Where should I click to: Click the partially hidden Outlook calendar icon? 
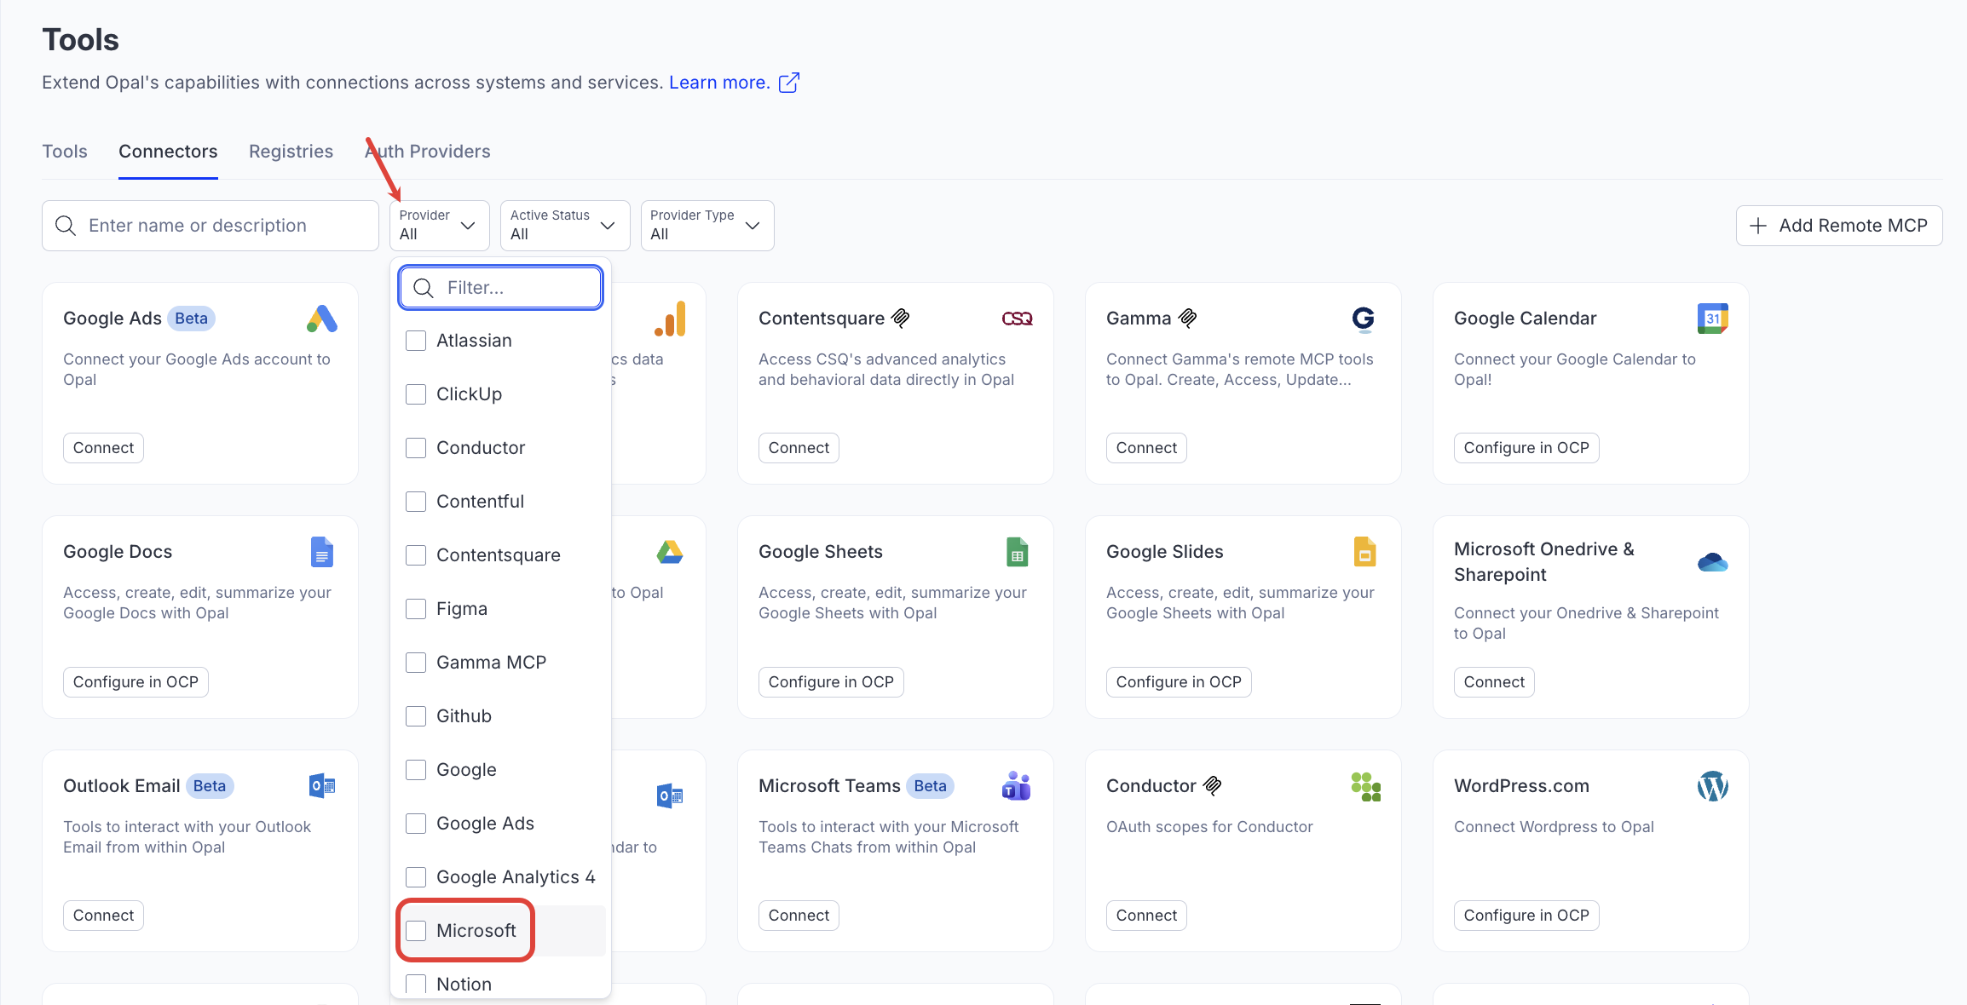(670, 796)
